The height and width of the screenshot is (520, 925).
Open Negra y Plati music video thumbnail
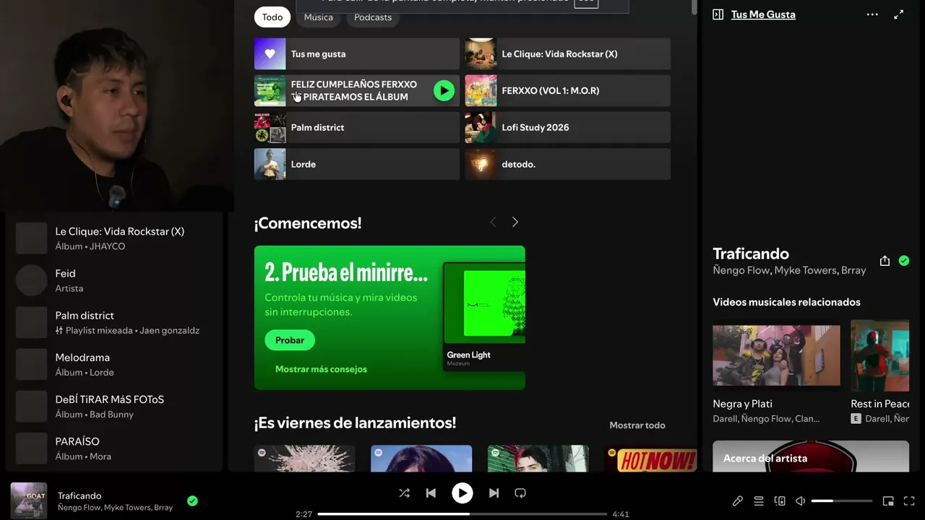click(776, 355)
